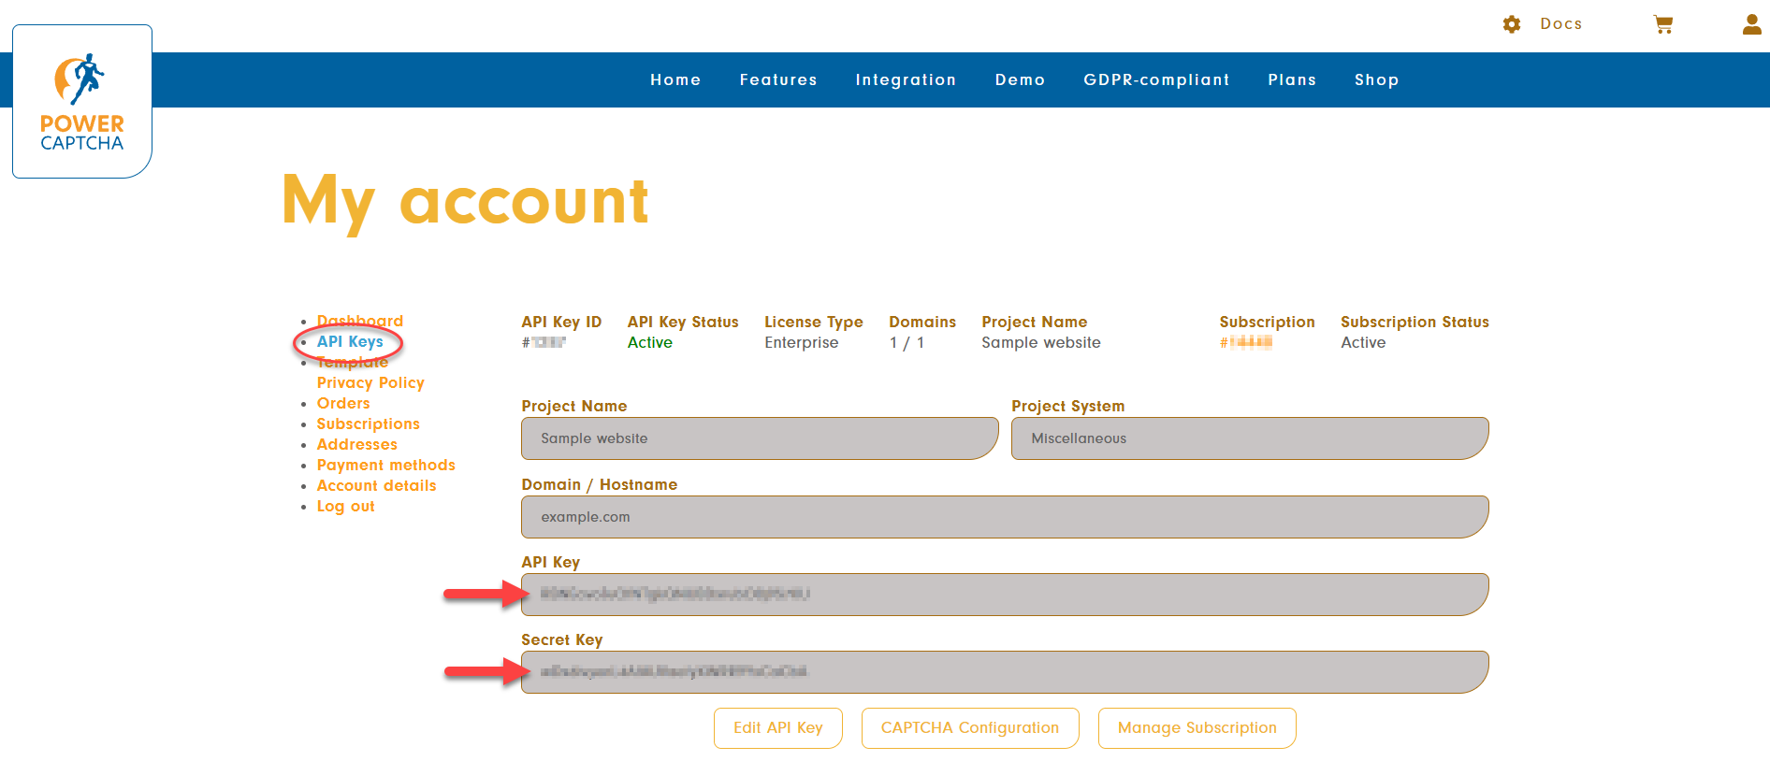Open the GDPR-compliant page

[x=1156, y=80]
